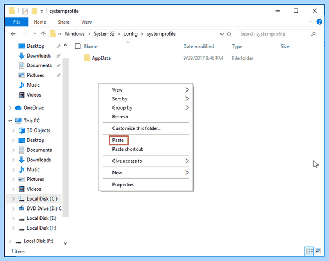The image size is (329, 261).
Task: Click Downloads arrow icon under This PC
Action: (21, 160)
